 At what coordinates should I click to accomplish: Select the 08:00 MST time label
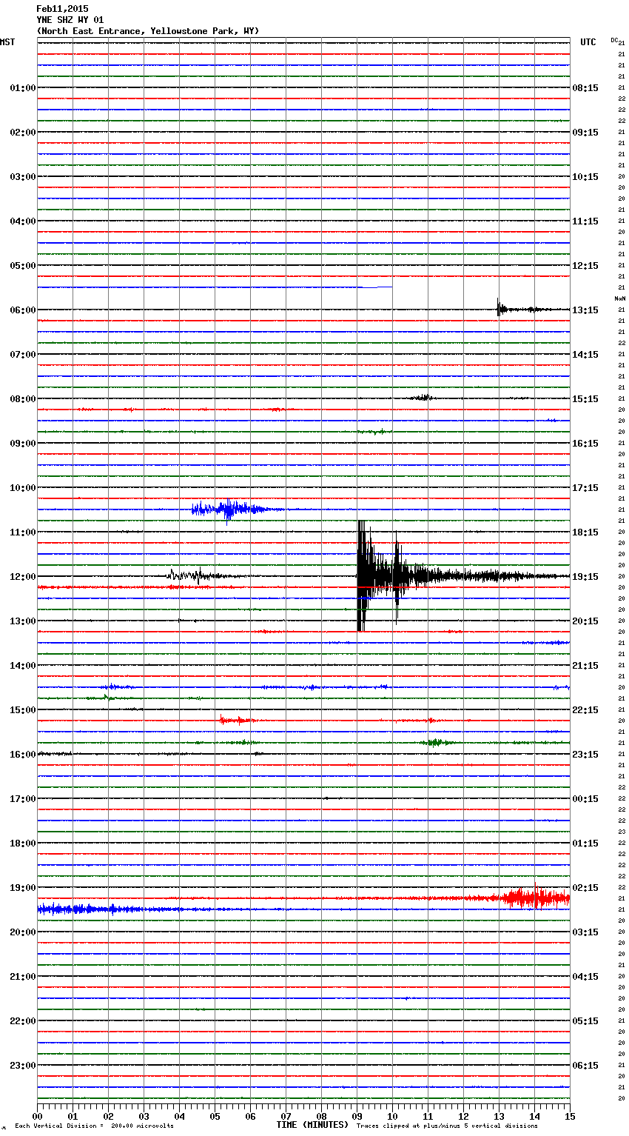pos(23,399)
